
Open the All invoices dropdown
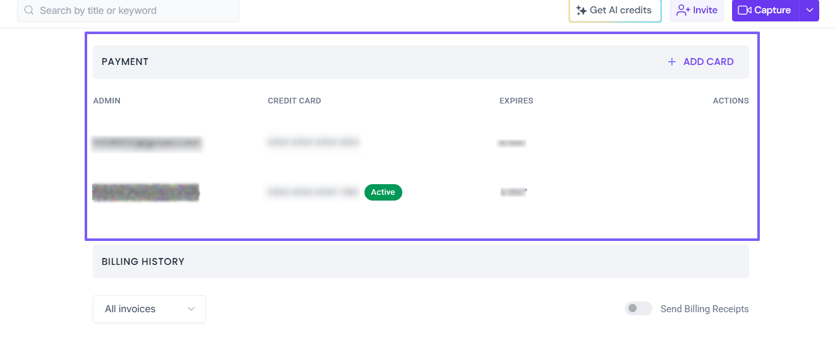click(149, 309)
